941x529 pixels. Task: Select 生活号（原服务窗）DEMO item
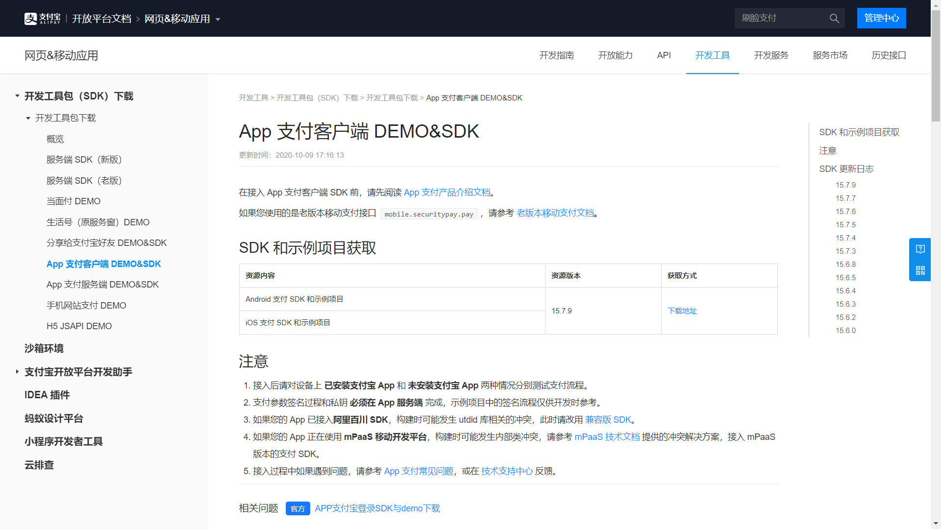coord(98,222)
